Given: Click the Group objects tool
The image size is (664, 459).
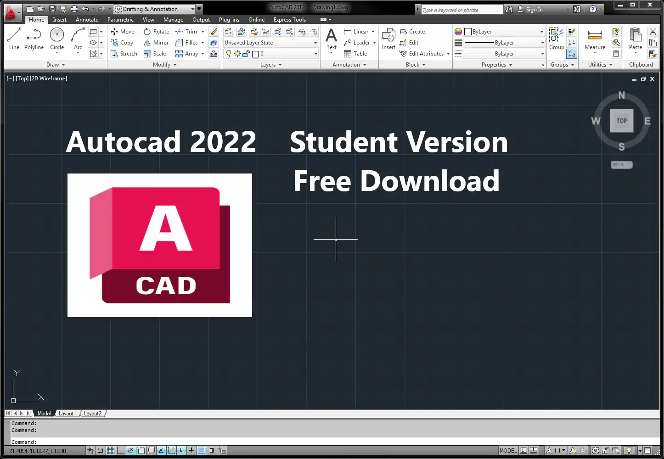Looking at the screenshot, I should point(557,39).
